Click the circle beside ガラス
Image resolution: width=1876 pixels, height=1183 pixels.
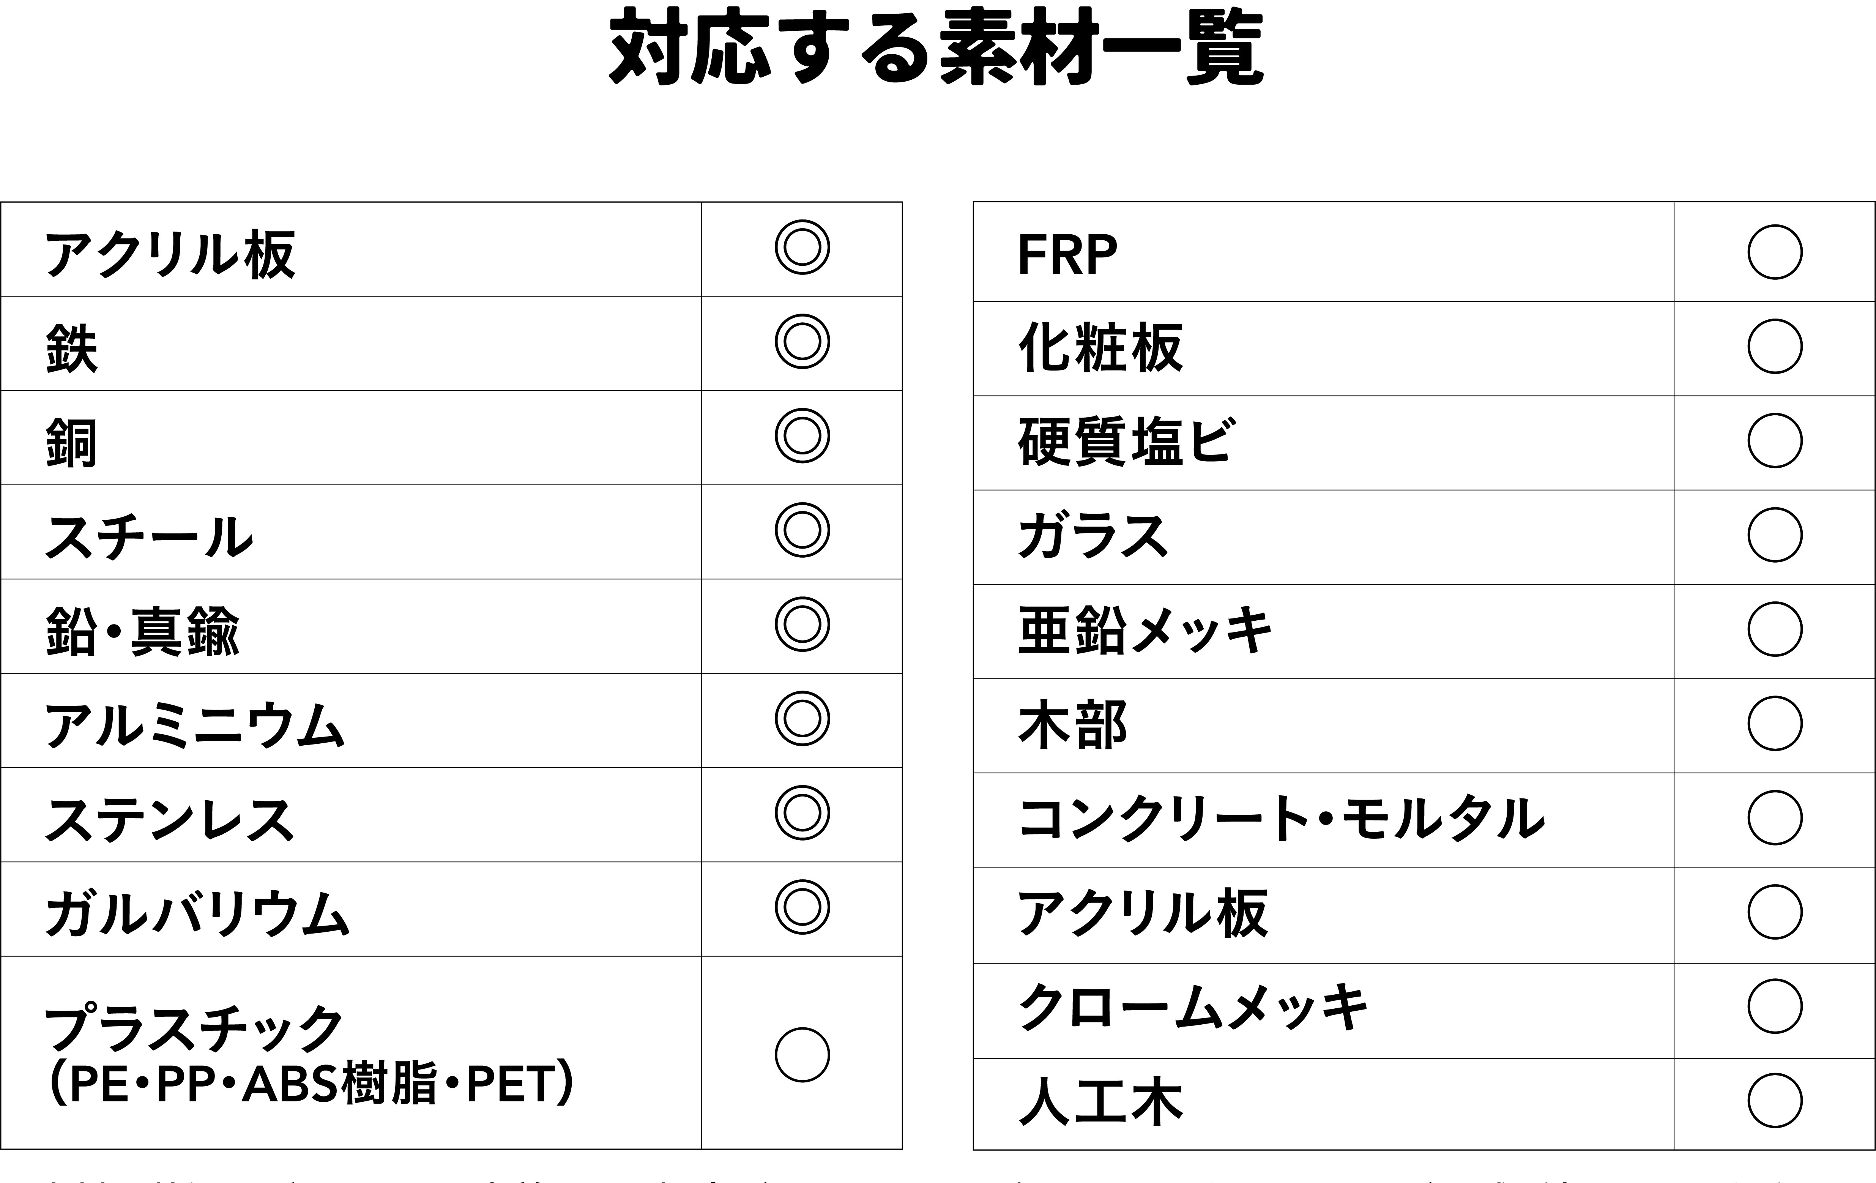[1775, 535]
